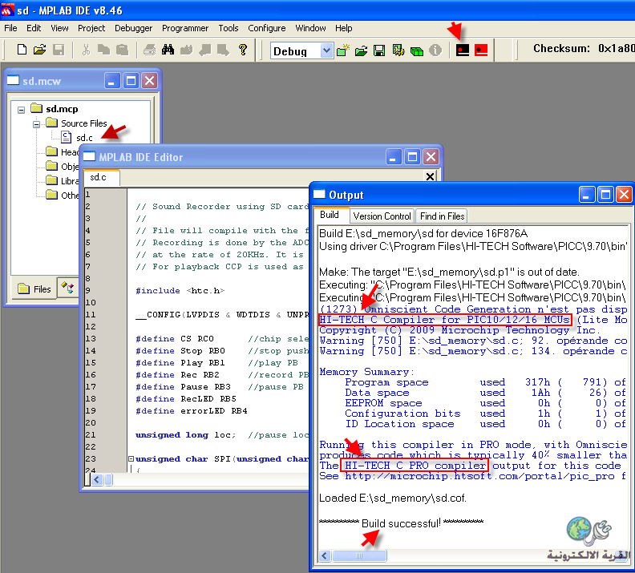Minimize the MPLAB IDE Editor window
The image size is (635, 573).
pos(393,157)
